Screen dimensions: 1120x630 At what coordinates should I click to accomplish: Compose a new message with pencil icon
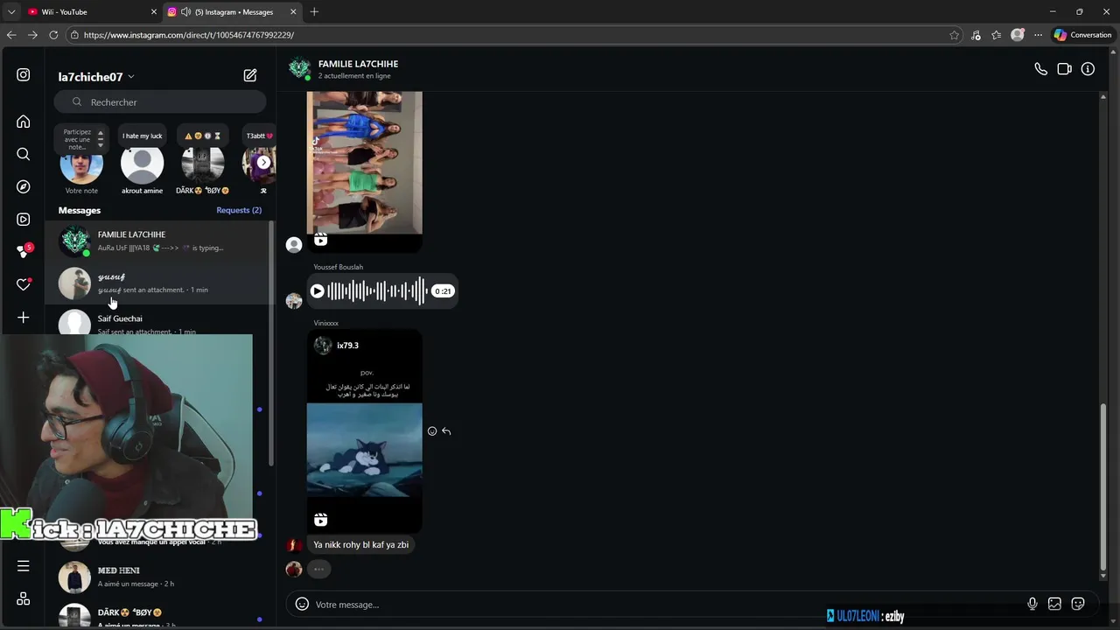click(x=250, y=76)
